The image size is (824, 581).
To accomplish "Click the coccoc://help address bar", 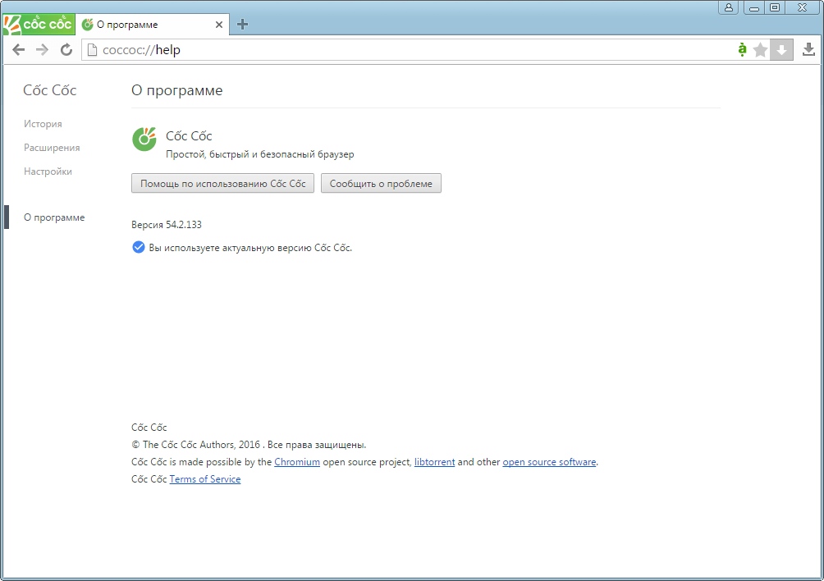I will click(x=410, y=50).
